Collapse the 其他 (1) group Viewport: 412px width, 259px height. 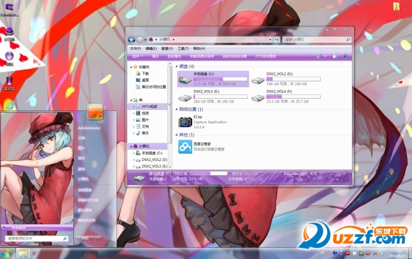[x=177, y=135]
